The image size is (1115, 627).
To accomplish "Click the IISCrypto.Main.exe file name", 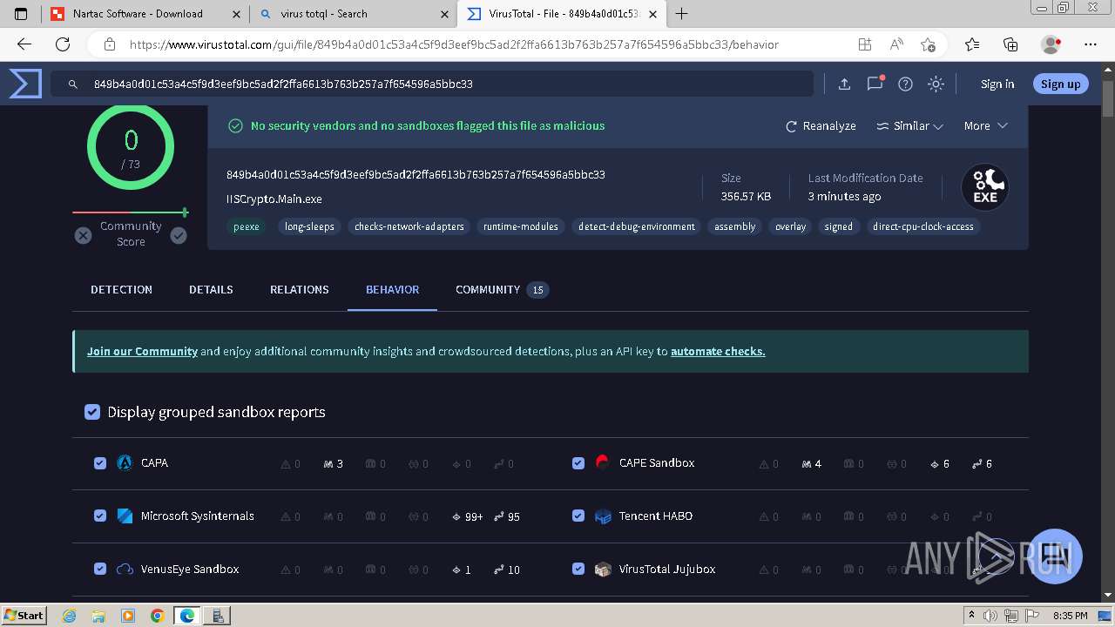I will pyautogui.click(x=274, y=199).
